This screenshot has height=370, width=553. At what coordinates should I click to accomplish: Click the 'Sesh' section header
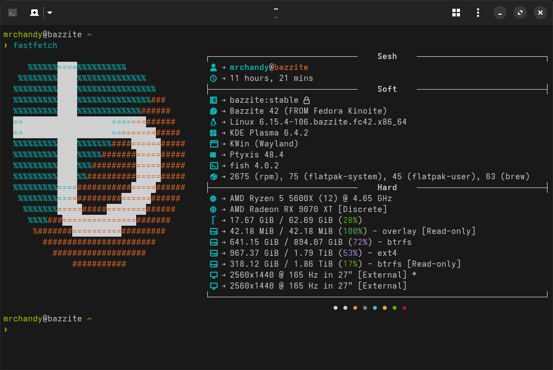387,56
